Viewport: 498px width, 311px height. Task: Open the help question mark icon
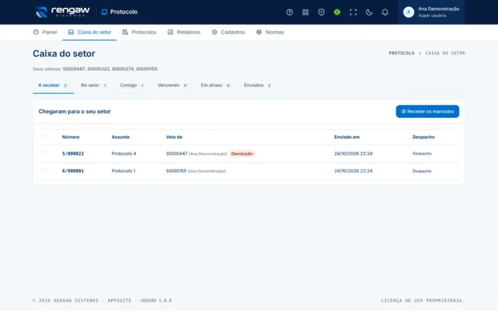[x=289, y=12]
